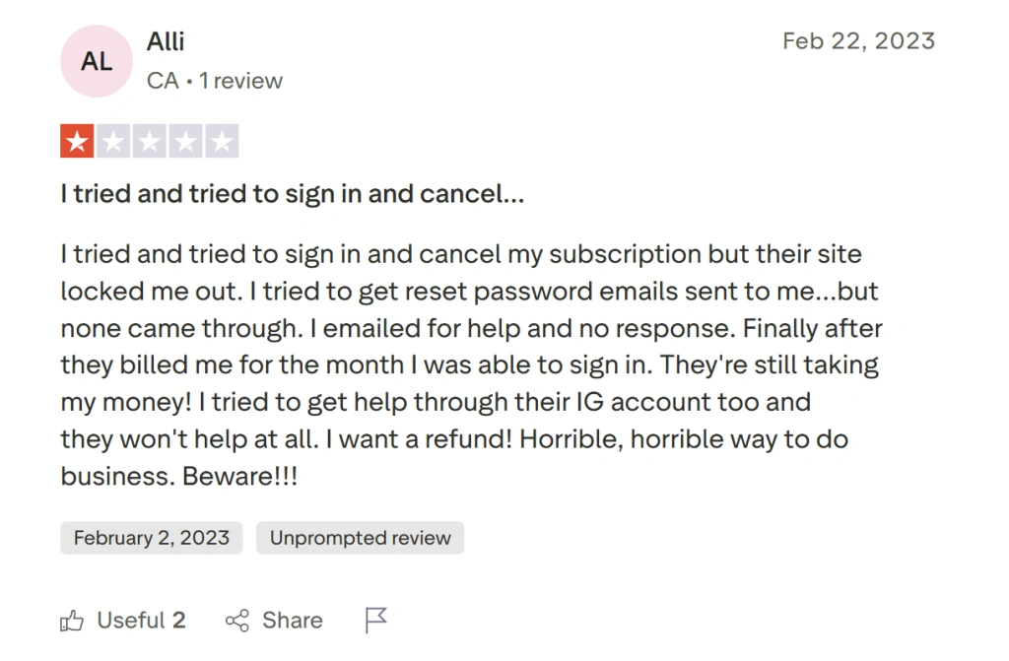Select the 'Unprompted review' label
This screenshot has height=661, width=1009.
[x=360, y=538]
